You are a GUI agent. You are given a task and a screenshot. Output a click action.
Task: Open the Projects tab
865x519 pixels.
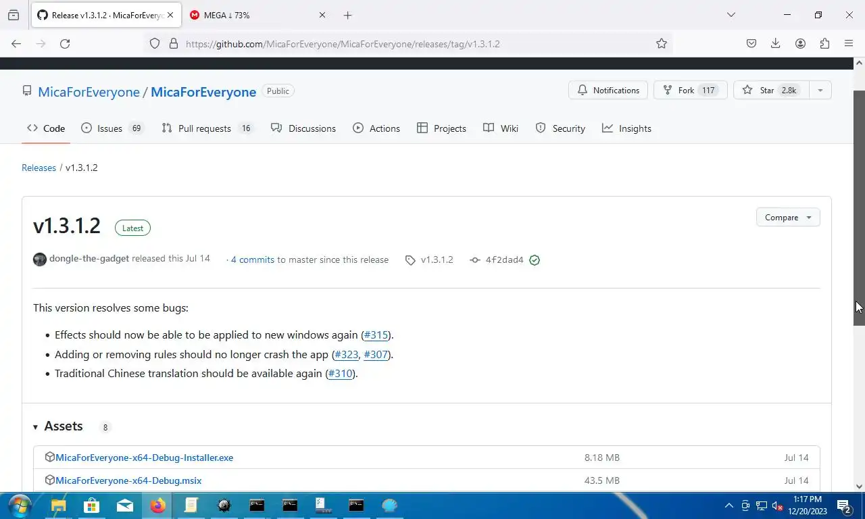[x=442, y=128]
